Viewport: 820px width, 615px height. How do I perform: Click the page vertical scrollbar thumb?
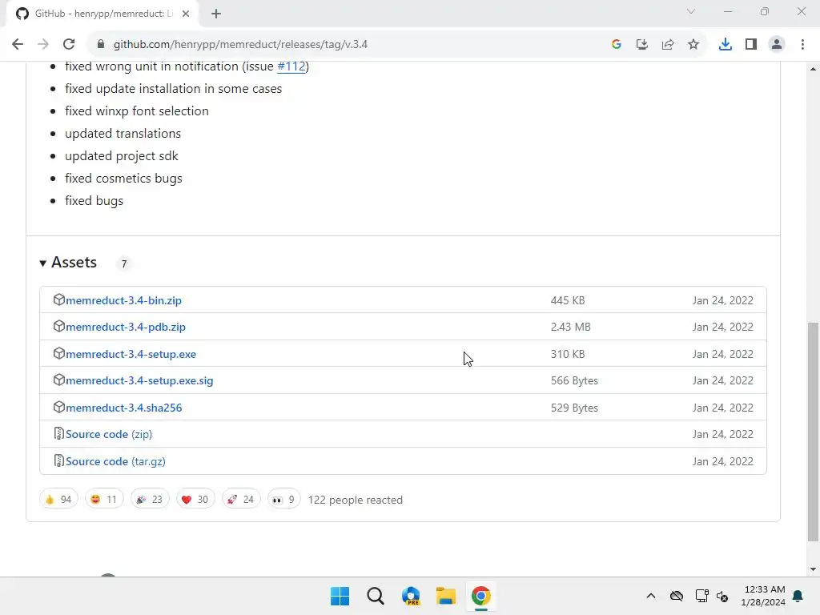(813, 432)
